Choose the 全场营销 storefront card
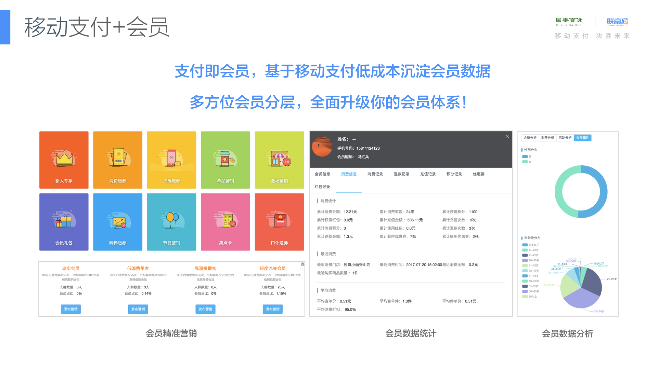 coord(279,160)
